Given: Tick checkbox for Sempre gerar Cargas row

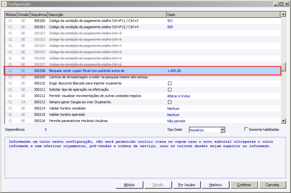Looking at the screenshot, I should 170,102.
